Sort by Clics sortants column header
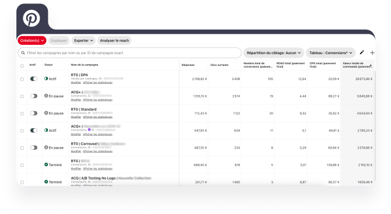Image resolution: width=391 pixels, height=214 pixels. tap(219, 65)
